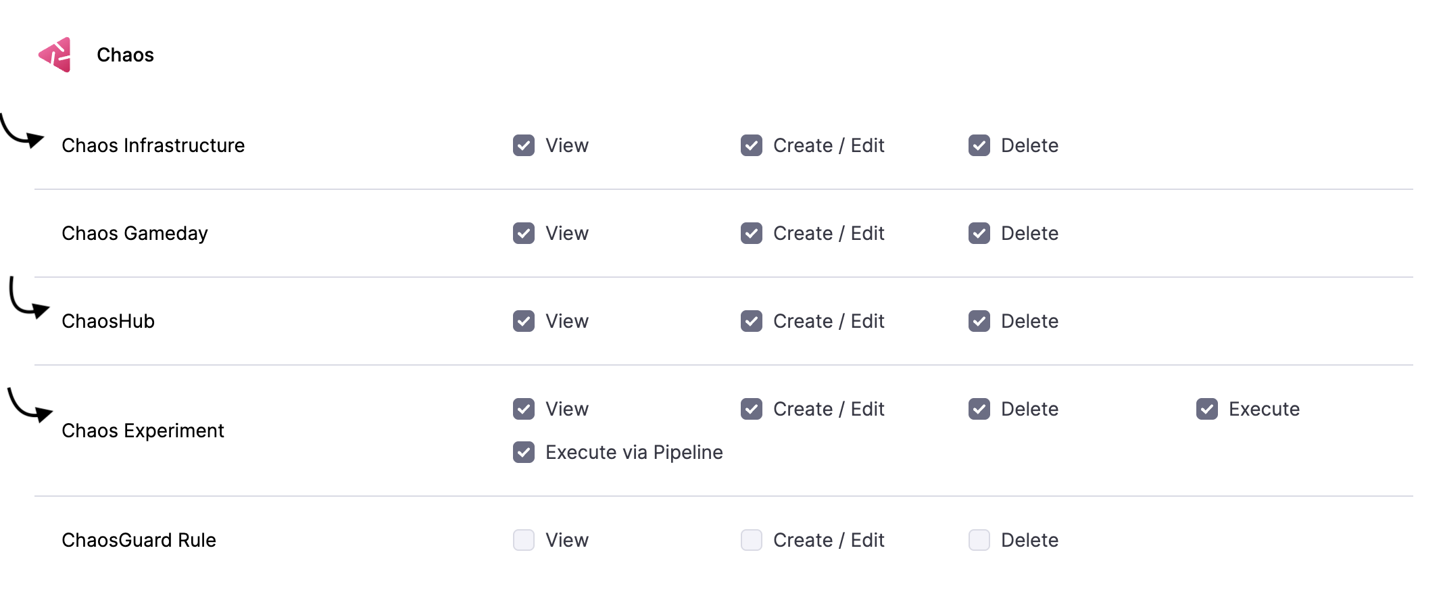This screenshot has width=1443, height=613.
Task: Click the pink Chaos module logo icon
Action: point(55,55)
